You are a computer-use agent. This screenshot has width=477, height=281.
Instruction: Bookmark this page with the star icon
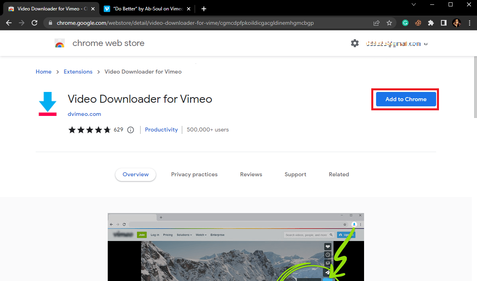tap(389, 23)
